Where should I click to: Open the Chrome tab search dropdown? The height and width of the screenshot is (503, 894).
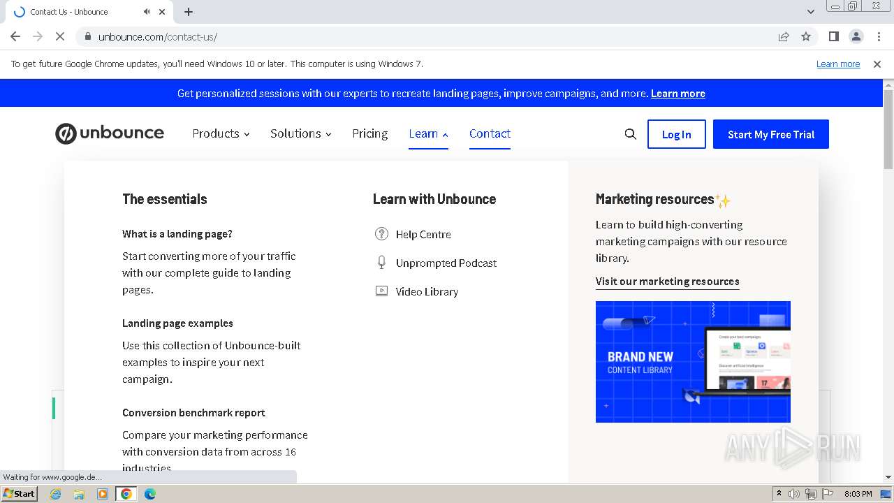pyautogui.click(x=811, y=12)
